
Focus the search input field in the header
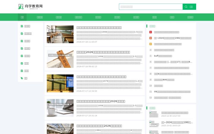pos(151,7)
